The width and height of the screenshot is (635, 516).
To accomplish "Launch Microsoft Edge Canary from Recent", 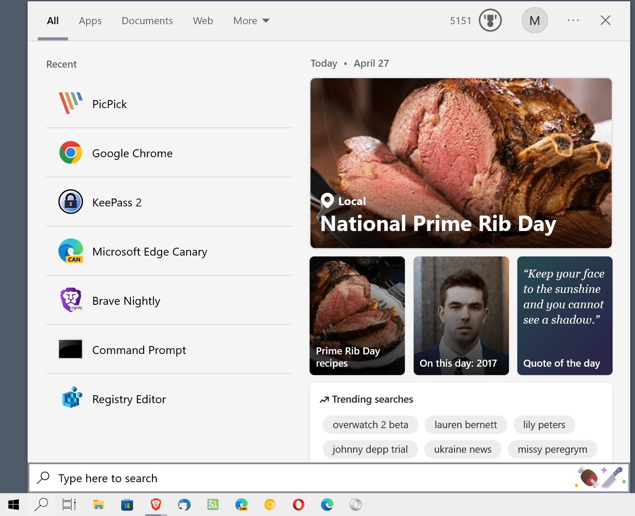I will click(x=169, y=251).
